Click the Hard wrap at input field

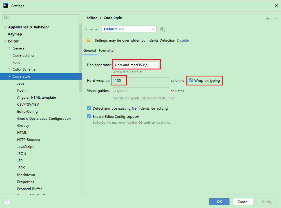point(141,81)
